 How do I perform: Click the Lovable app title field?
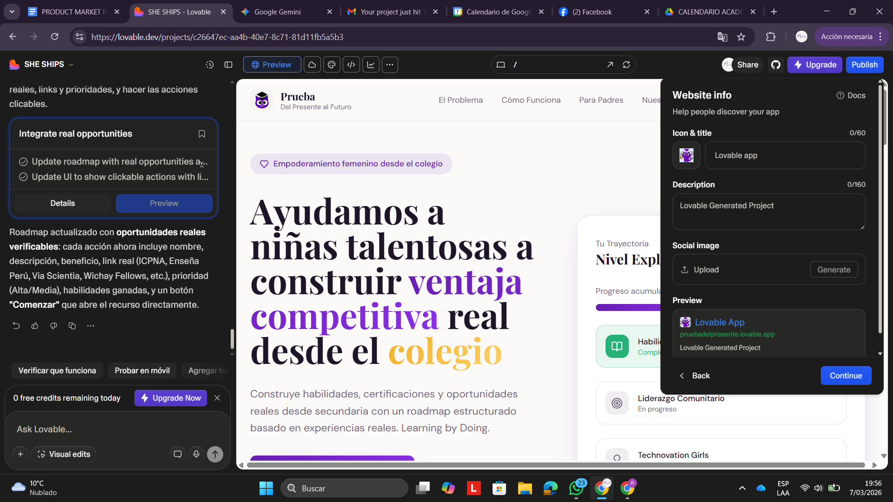click(x=785, y=155)
